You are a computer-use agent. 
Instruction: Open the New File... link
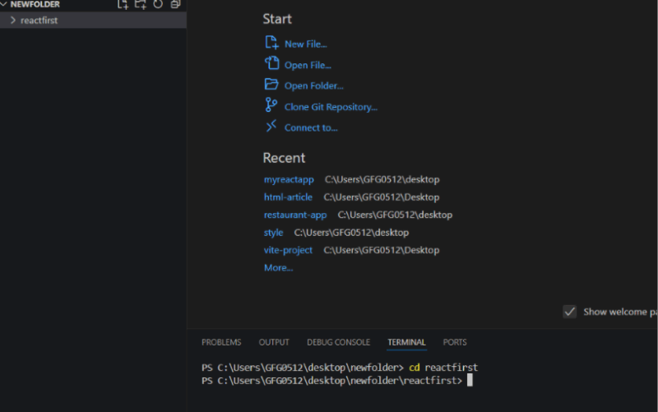click(x=305, y=44)
